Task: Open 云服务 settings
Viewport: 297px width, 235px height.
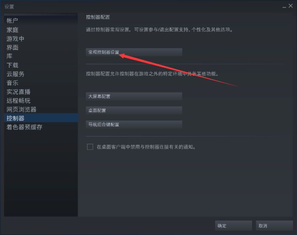Action: click(41, 74)
